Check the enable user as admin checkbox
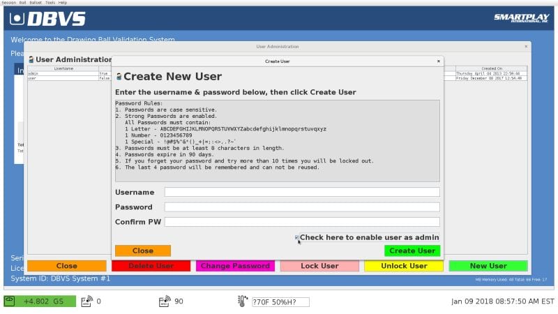The width and height of the screenshot is (558, 314). point(297,237)
